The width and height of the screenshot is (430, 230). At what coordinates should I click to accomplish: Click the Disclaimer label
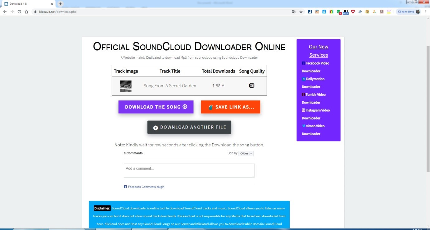102,208
